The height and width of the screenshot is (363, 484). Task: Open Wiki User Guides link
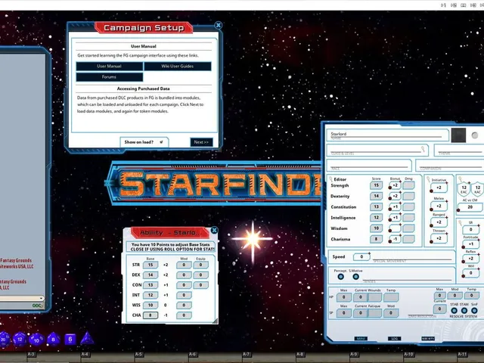(178, 66)
